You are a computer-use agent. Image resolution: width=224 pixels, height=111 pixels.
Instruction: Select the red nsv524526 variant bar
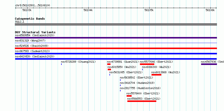point(116,48)
